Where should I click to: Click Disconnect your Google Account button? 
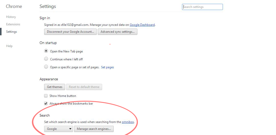[x=70, y=32]
